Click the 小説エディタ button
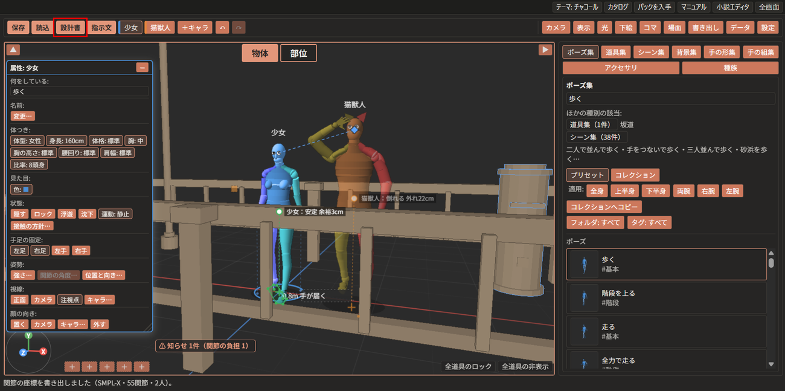Viewport: 785px width, 391px height. [x=732, y=7]
